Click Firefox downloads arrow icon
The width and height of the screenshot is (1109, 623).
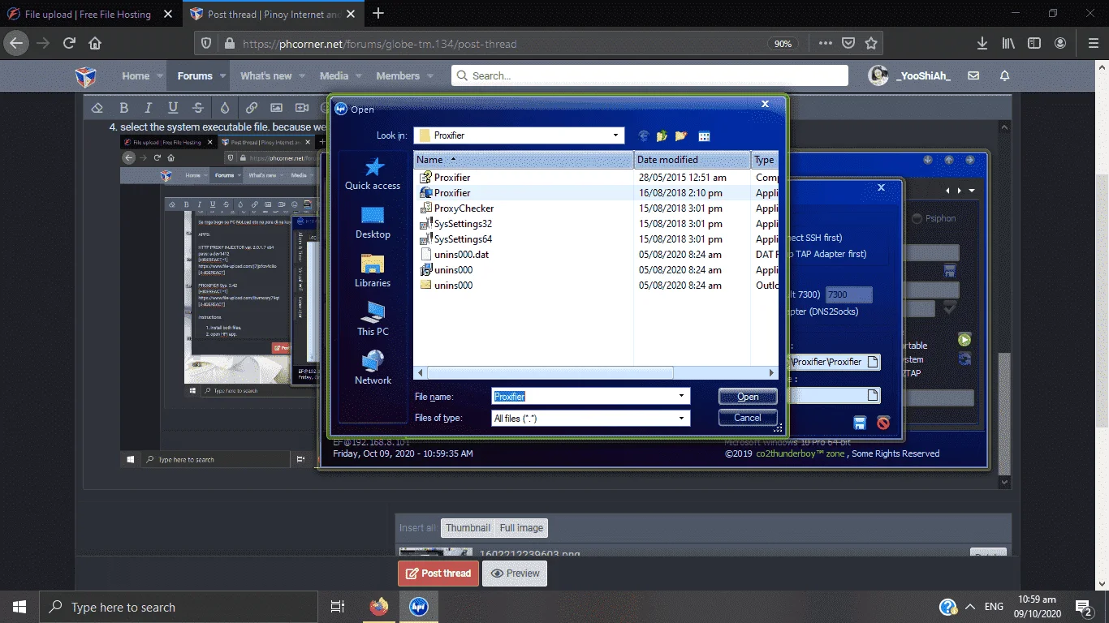click(982, 43)
